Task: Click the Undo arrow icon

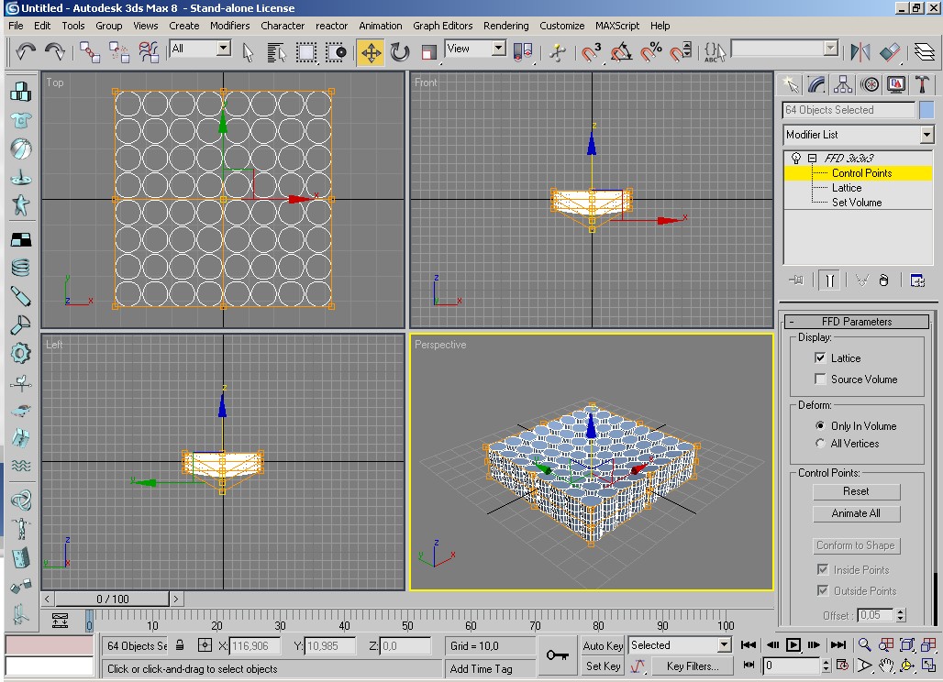Action: (25, 51)
